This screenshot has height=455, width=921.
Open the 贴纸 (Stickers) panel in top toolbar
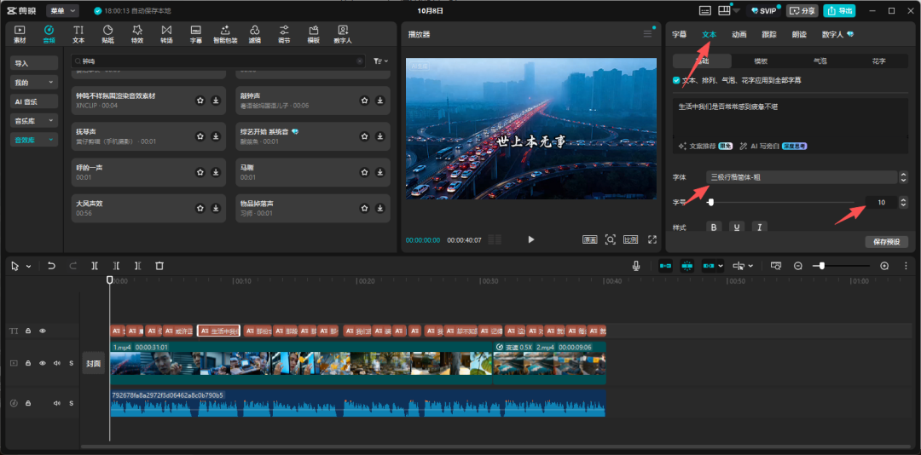(107, 34)
